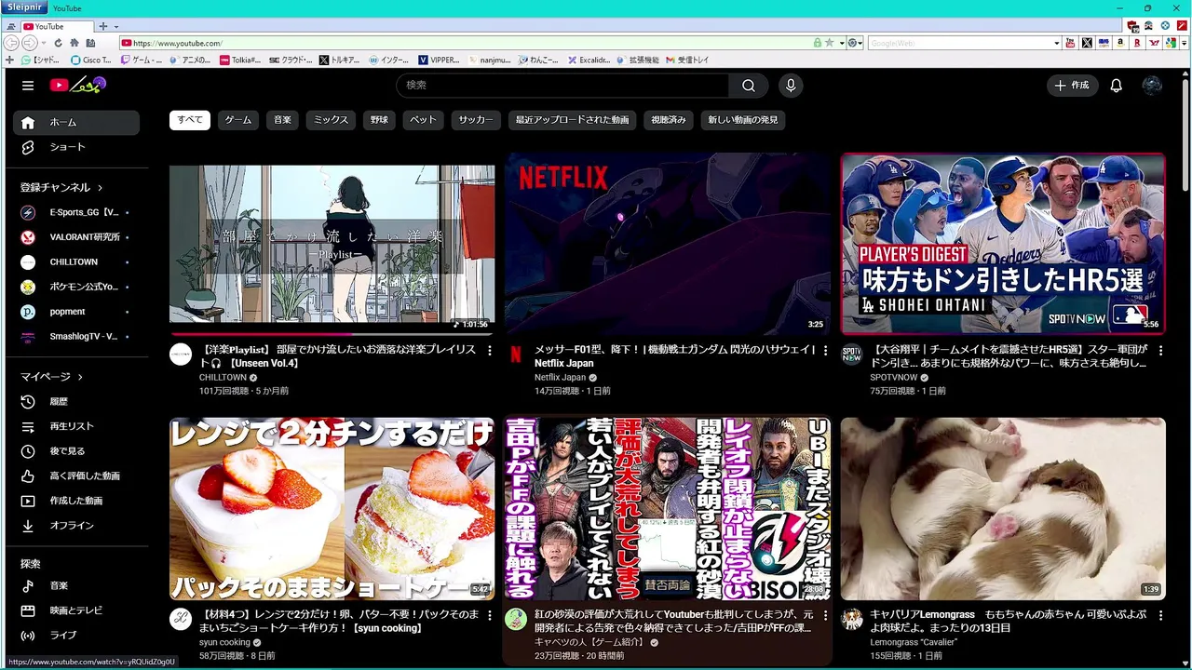Open more options for 洋楽Playlist video
Screen dimensions: 1192x670
[490, 350]
